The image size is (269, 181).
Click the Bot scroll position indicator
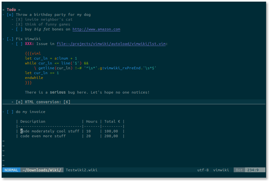click(x=239, y=170)
